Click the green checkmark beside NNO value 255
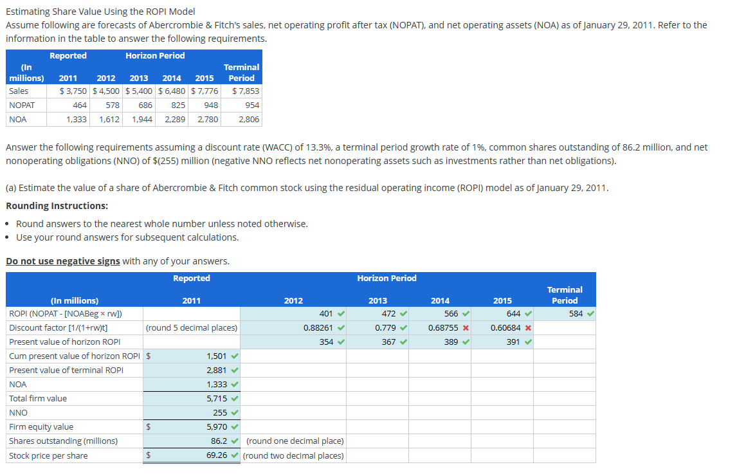The width and height of the screenshot is (737, 476). click(x=235, y=412)
